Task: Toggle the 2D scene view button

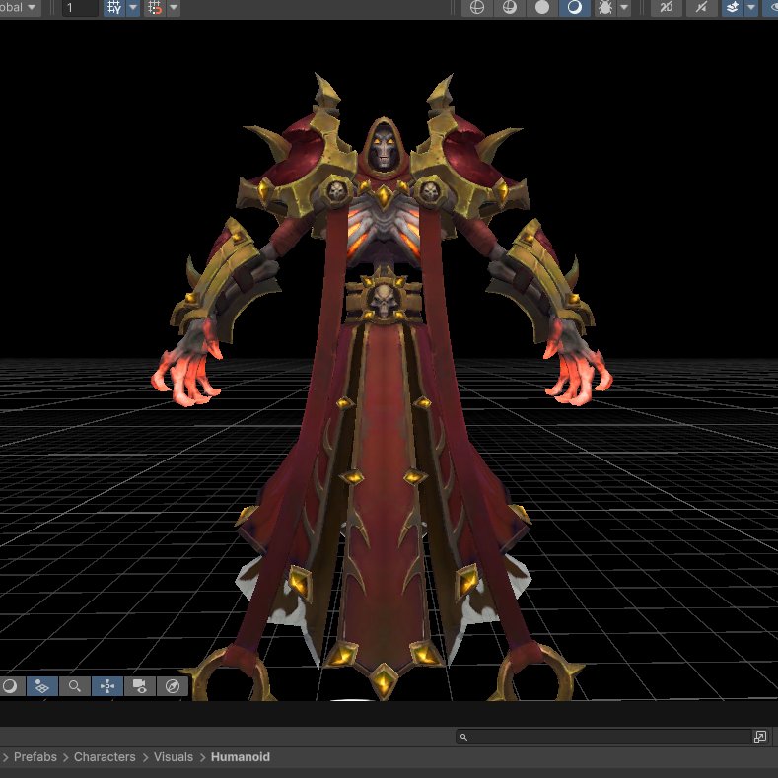Action: [667, 8]
